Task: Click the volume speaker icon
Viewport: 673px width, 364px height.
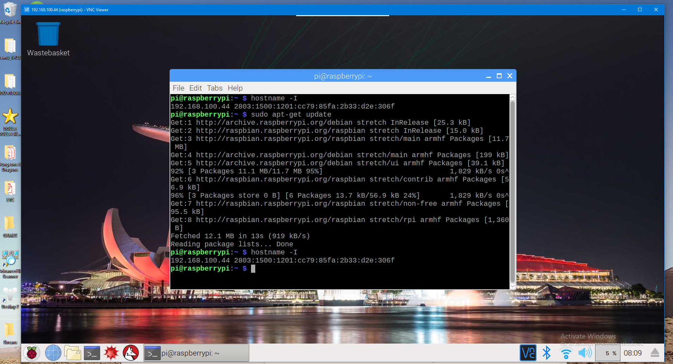Action: pos(585,353)
